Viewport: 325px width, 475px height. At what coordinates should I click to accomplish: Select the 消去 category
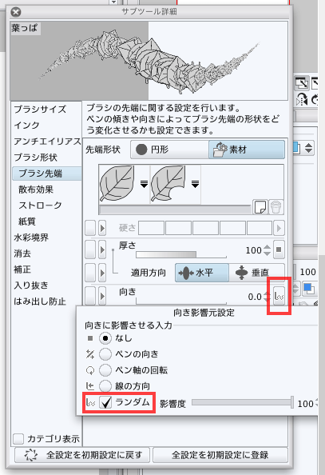click(x=22, y=253)
